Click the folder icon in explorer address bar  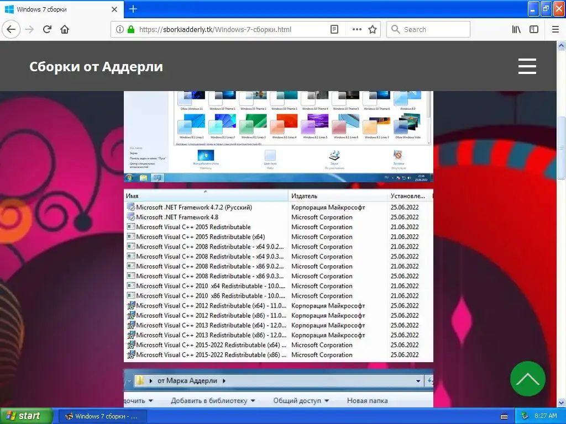click(x=140, y=380)
